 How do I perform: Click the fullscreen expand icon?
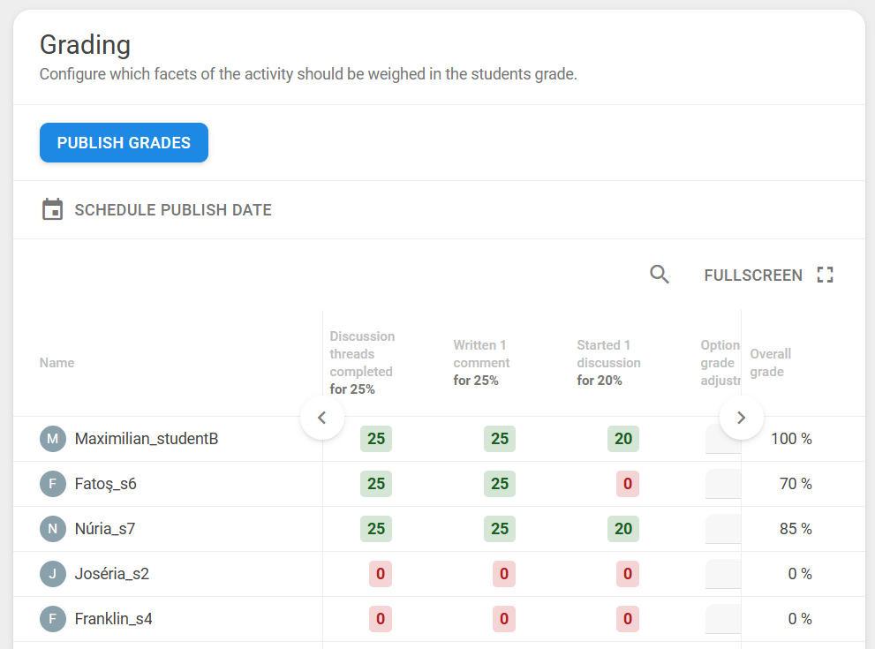click(825, 275)
